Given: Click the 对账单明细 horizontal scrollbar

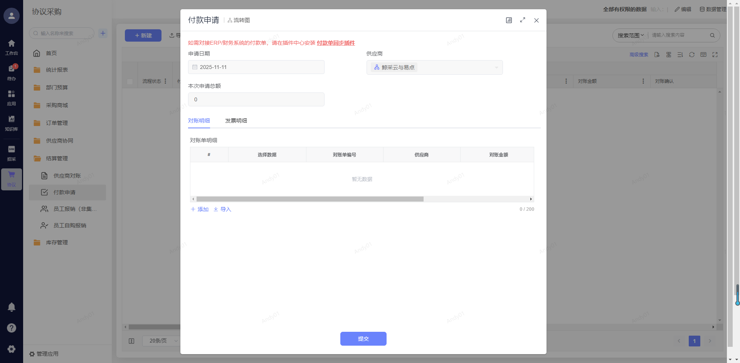Looking at the screenshot, I should [x=310, y=199].
